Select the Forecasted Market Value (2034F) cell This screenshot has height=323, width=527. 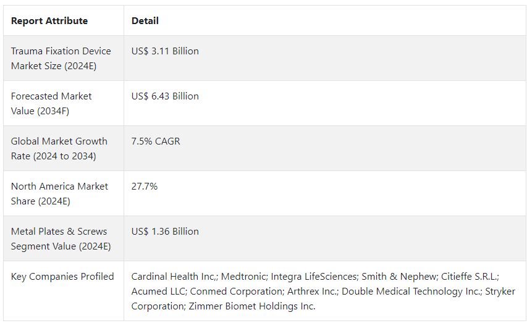pyautogui.click(x=64, y=103)
